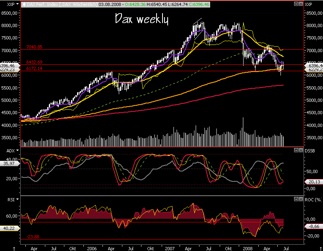Close the ADX indicator panel
The height and width of the screenshot is (251, 323).
301,150
